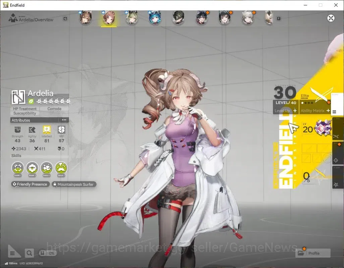Screen dimensions: 344x268
Task: Click the empty circular equipment slot
Action: tap(327, 157)
